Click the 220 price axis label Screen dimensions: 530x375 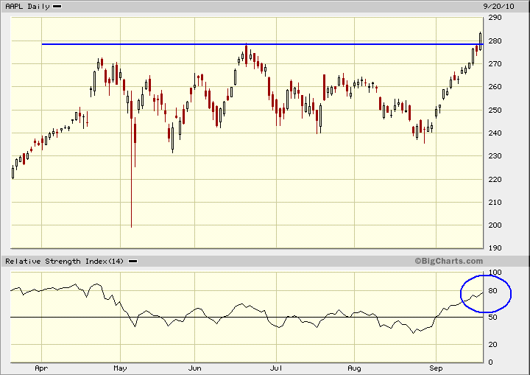pos(495,179)
